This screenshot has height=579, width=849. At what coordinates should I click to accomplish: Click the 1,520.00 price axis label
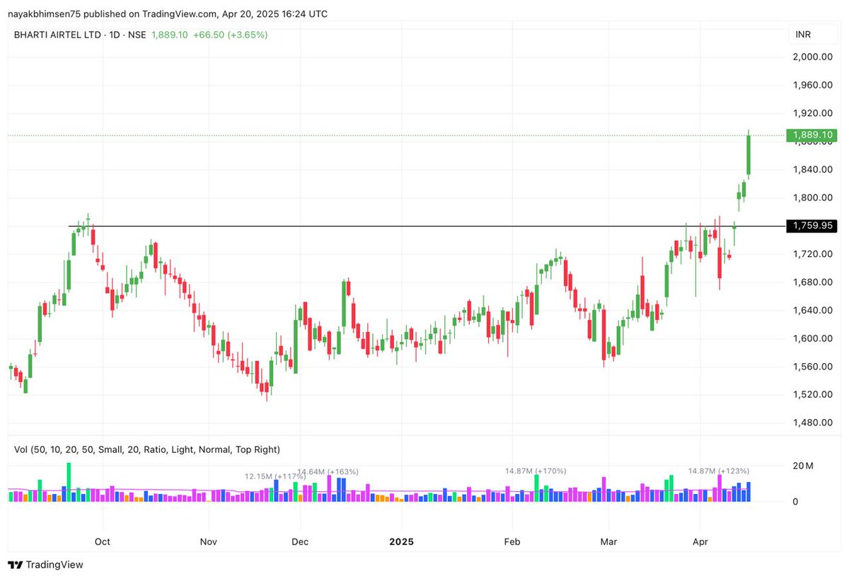(x=812, y=394)
